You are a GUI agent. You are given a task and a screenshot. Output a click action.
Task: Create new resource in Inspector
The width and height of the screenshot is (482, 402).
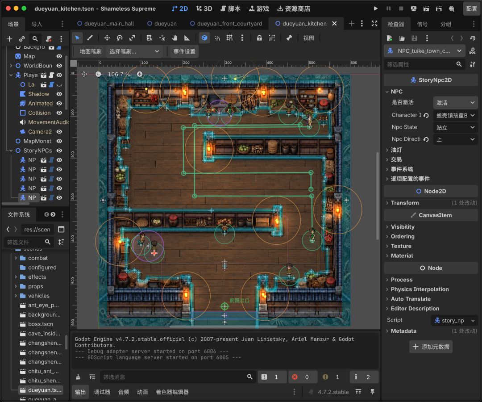click(x=389, y=38)
